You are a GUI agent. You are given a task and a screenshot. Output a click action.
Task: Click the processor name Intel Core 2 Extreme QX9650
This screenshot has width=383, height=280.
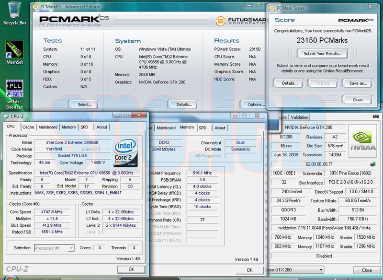click(x=72, y=142)
